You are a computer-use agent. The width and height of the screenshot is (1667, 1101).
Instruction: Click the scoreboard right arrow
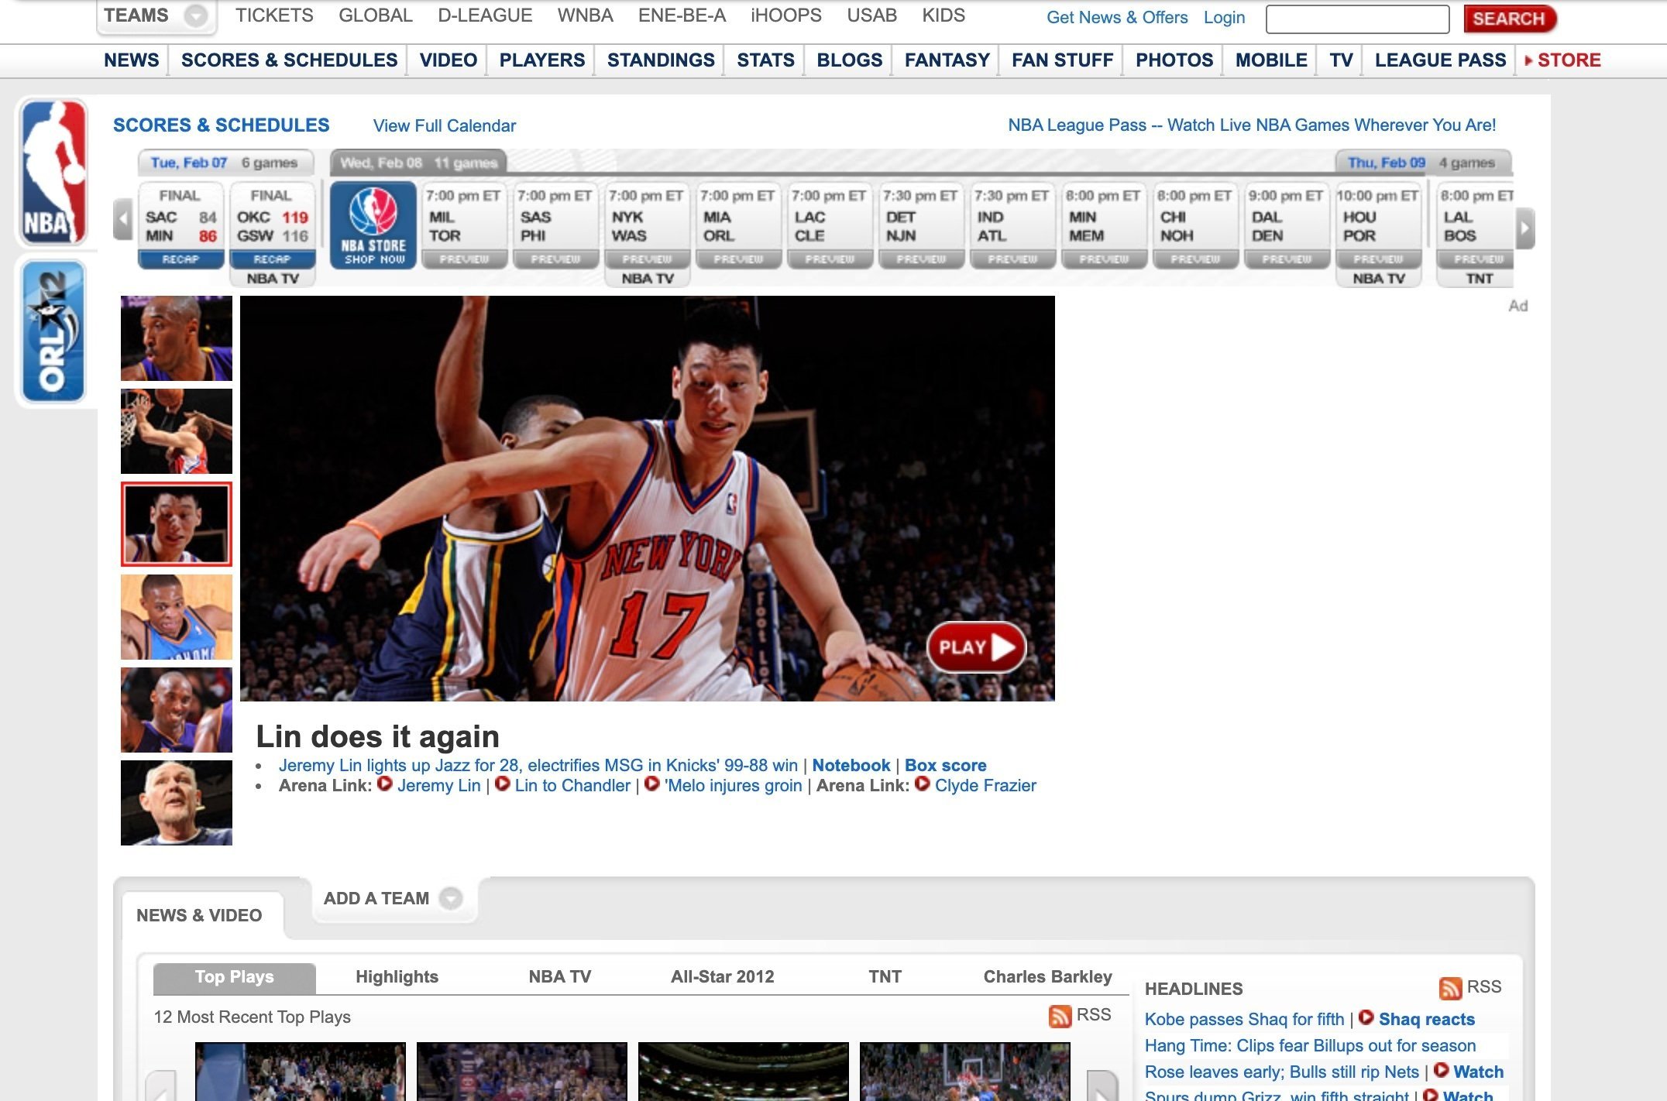pyautogui.click(x=1524, y=228)
